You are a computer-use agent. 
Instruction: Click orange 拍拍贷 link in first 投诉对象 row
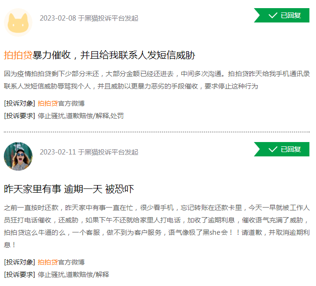(48, 103)
